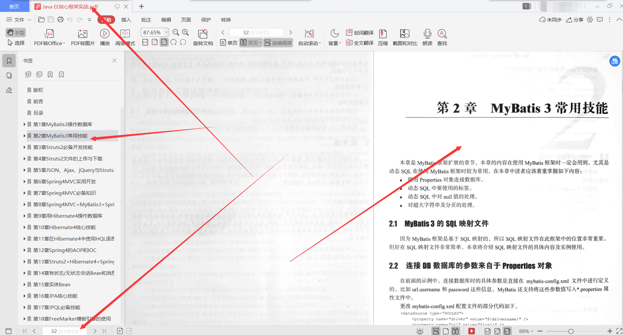Click the open file folder icon

tap(42, 20)
